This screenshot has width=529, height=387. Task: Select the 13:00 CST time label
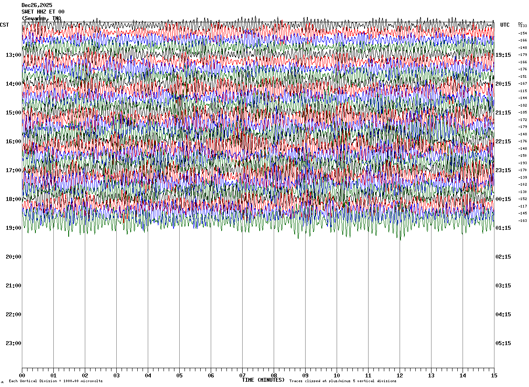14,55
